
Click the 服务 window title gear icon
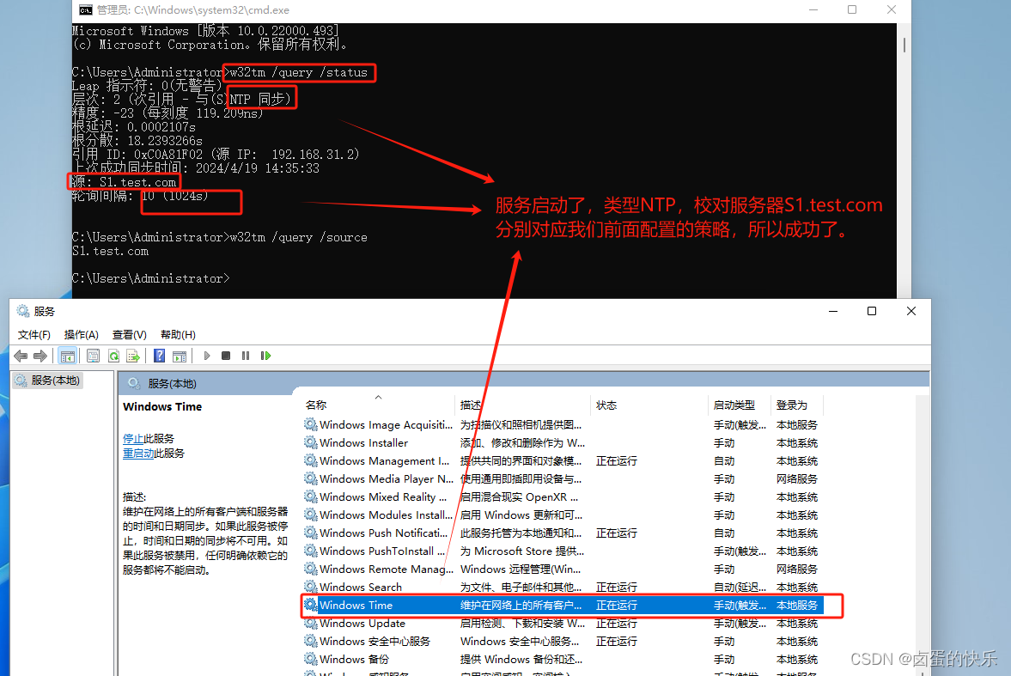23,311
